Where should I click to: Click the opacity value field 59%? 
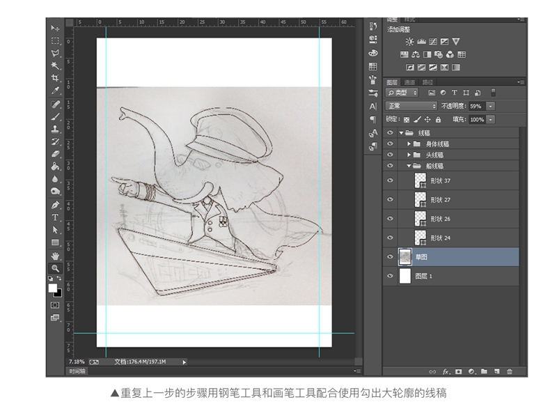pos(478,106)
